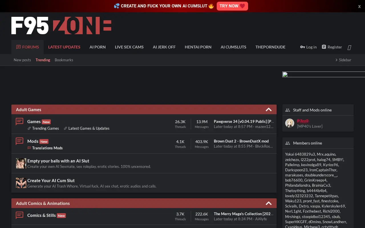This screenshot has height=228, width=365.
Task: Open the Trending Games sub-forum link
Action: click(46, 129)
